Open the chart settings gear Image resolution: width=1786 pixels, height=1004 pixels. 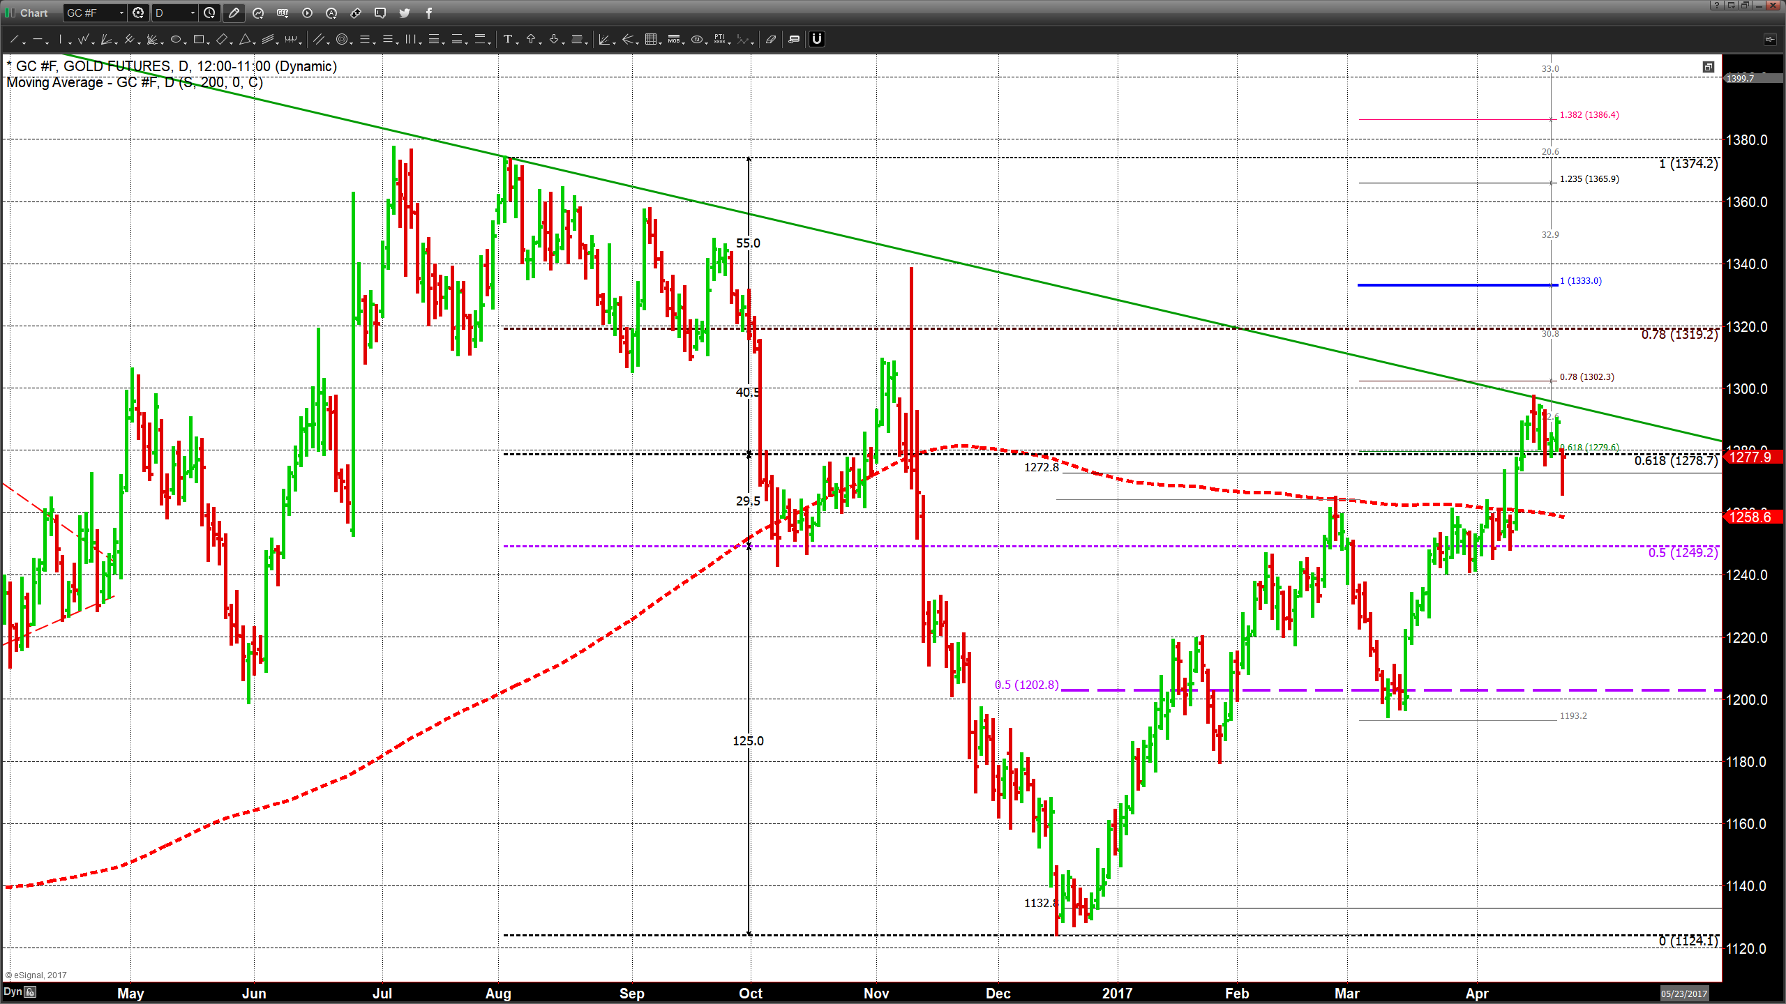[x=138, y=13]
